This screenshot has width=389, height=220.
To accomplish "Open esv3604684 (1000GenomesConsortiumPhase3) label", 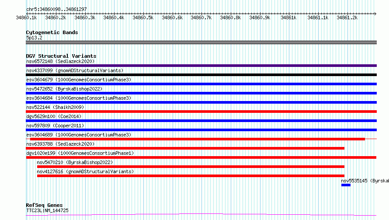I will click(x=79, y=98).
